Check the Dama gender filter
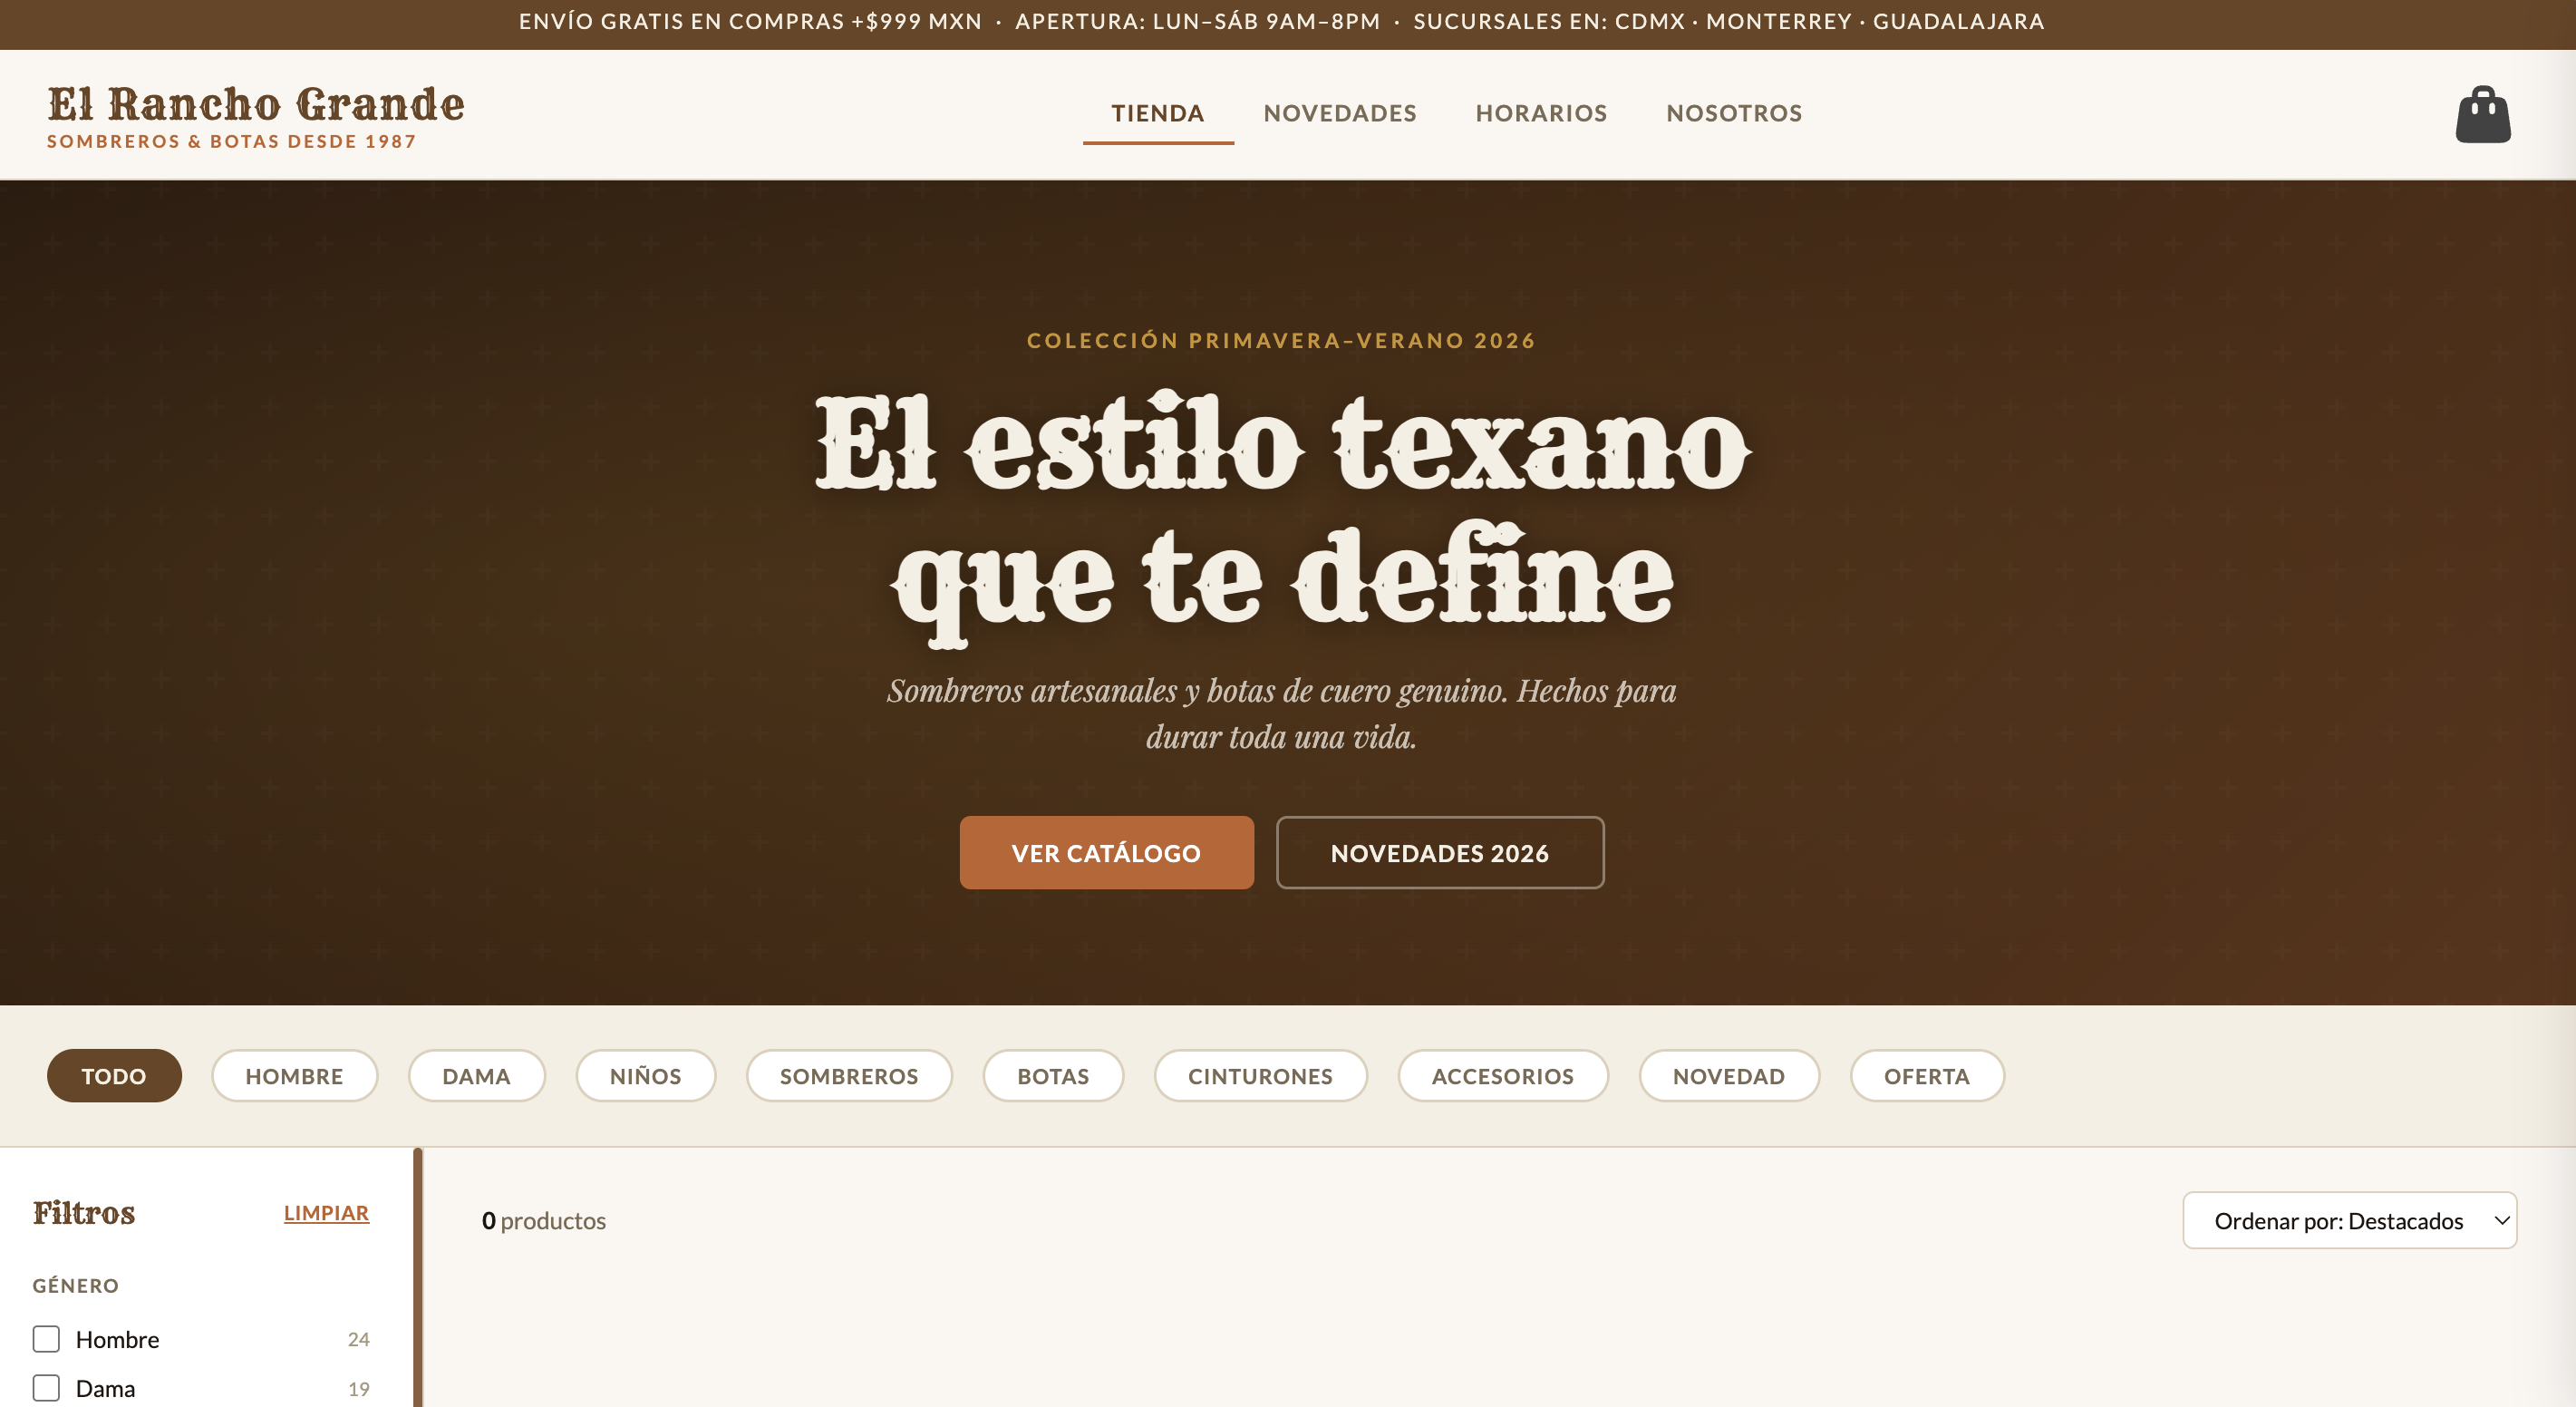Viewport: 2576px width, 1407px height. 46,1387
